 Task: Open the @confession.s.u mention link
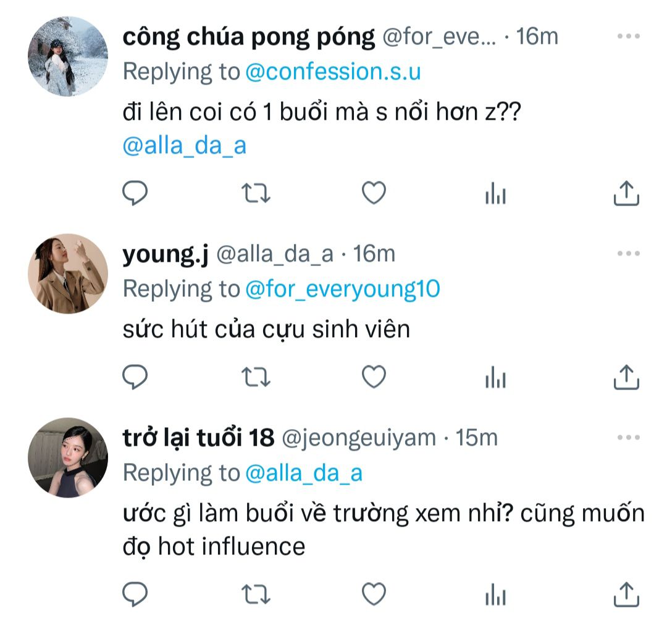(333, 72)
